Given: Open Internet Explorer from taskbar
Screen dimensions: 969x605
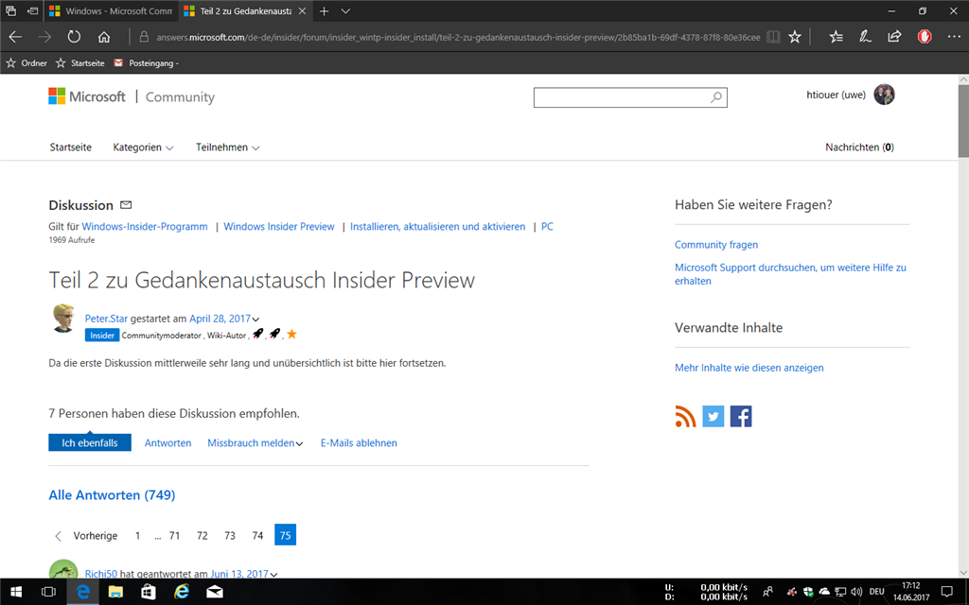Looking at the screenshot, I should [182, 592].
